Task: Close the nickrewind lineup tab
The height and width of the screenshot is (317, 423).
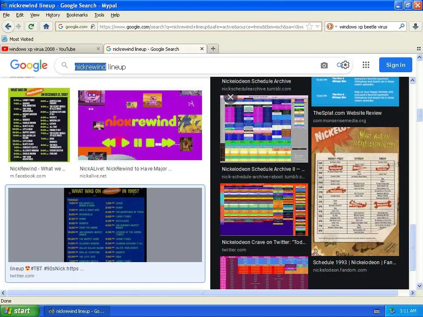Action: [x=202, y=49]
